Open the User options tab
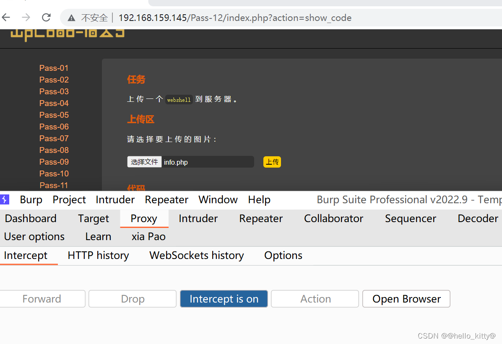Screen dimensions: 502x344 click(34, 236)
